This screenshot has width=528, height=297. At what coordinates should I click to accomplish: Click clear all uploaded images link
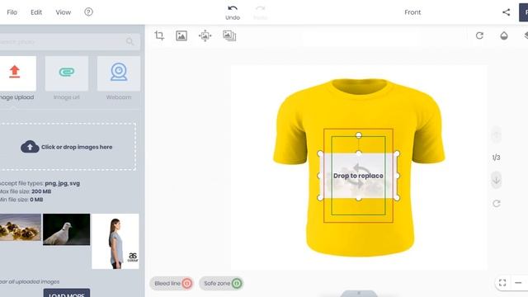point(30,281)
